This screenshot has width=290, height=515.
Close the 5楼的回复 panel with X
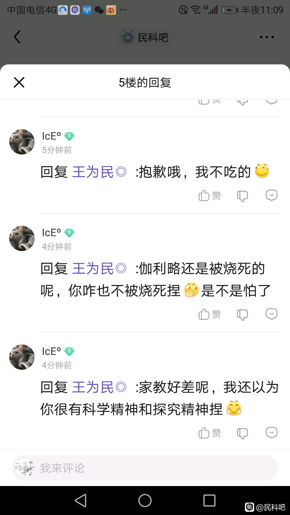19,82
